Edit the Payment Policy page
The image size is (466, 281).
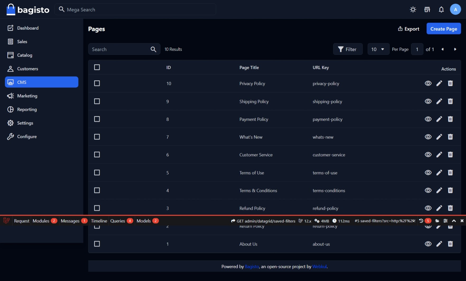pyautogui.click(x=439, y=119)
